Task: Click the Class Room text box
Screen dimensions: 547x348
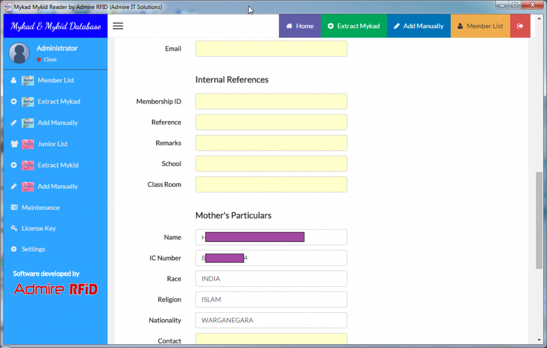Action: 271,185
